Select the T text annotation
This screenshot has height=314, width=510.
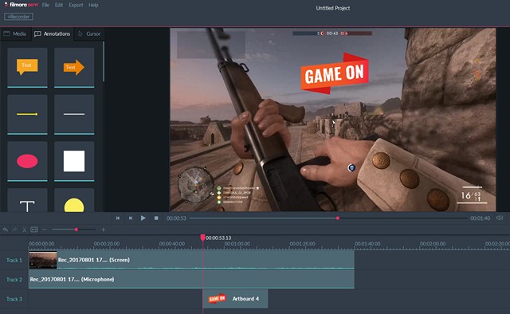27,200
